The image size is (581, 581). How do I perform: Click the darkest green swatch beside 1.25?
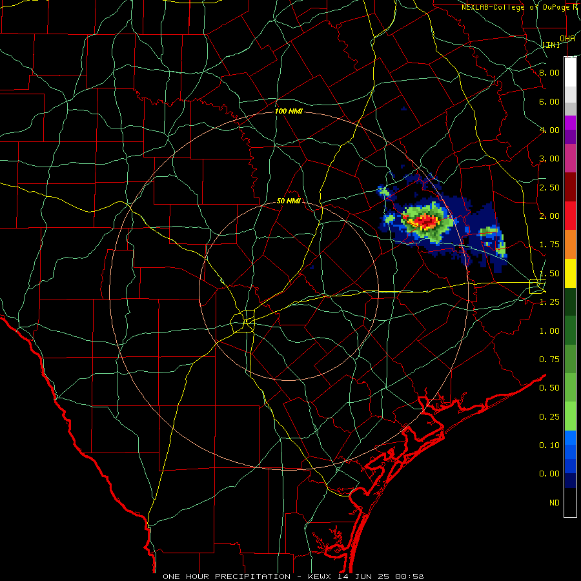click(570, 302)
